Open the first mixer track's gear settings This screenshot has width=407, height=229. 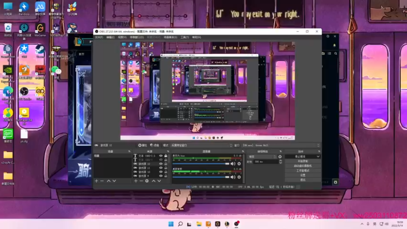pos(239,164)
